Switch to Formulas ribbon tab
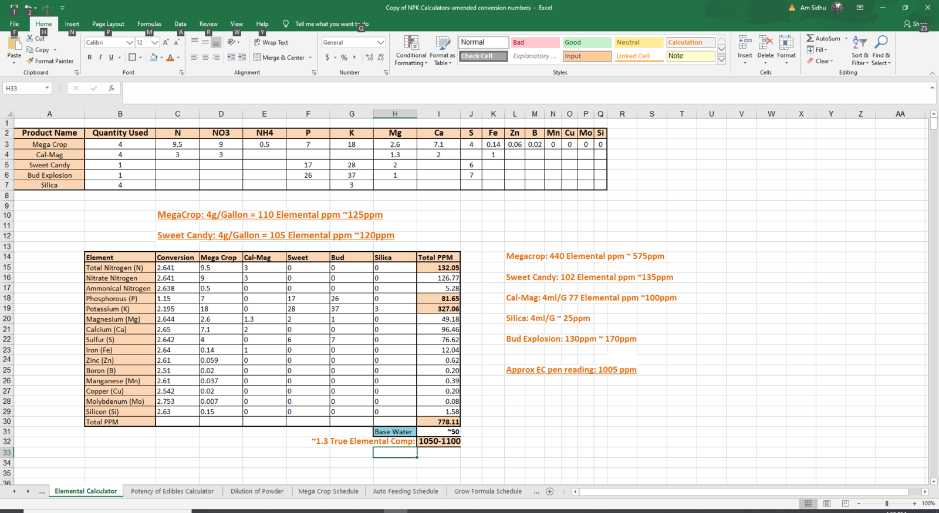 click(x=149, y=24)
